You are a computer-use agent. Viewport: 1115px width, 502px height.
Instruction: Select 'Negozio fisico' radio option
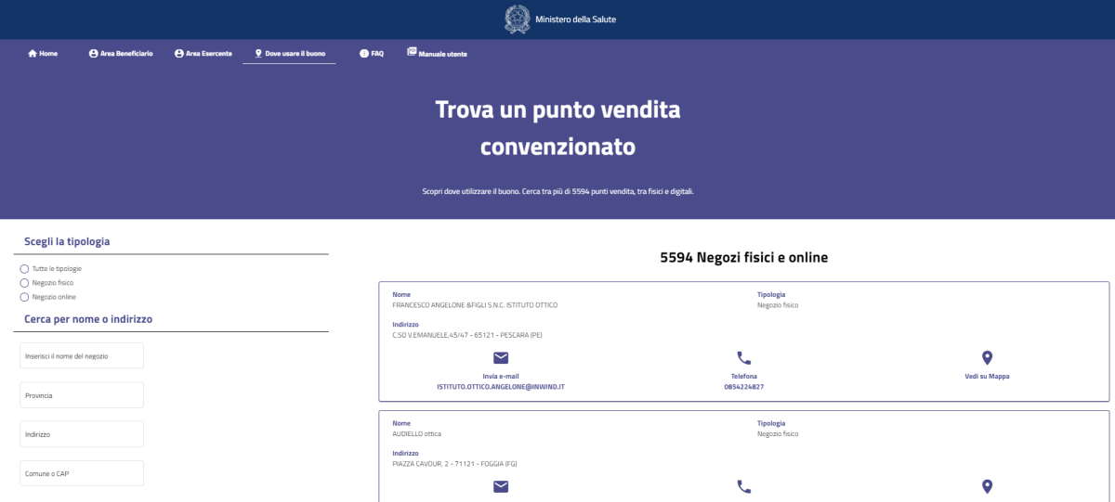click(24, 283)
